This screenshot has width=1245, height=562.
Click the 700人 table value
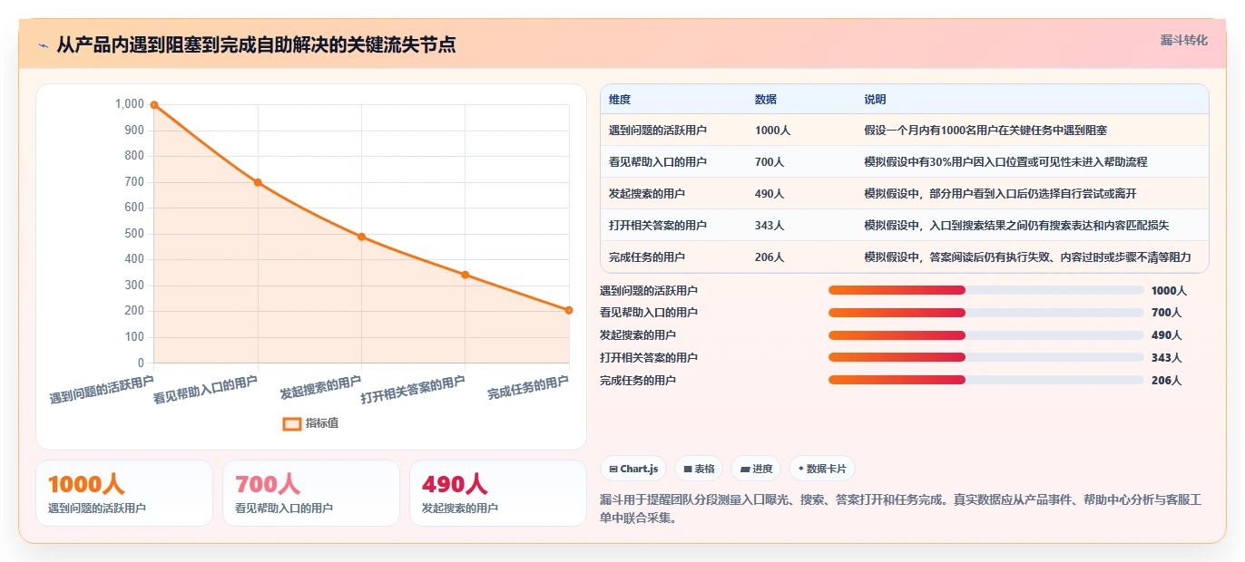coord(770,162)
